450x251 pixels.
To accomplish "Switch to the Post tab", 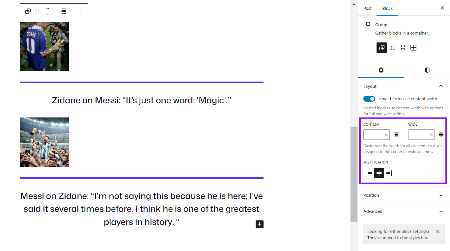I will pos(367,8).
